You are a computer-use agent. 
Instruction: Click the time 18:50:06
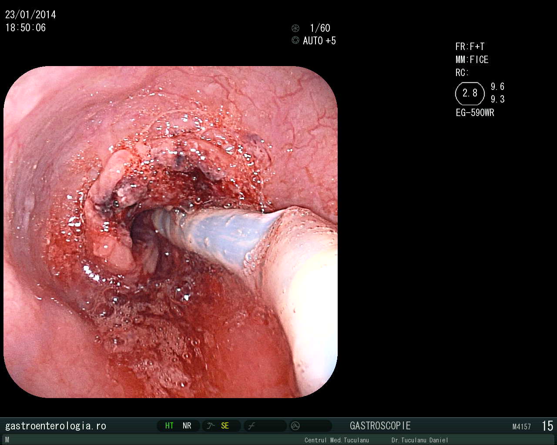click(26, 28)
